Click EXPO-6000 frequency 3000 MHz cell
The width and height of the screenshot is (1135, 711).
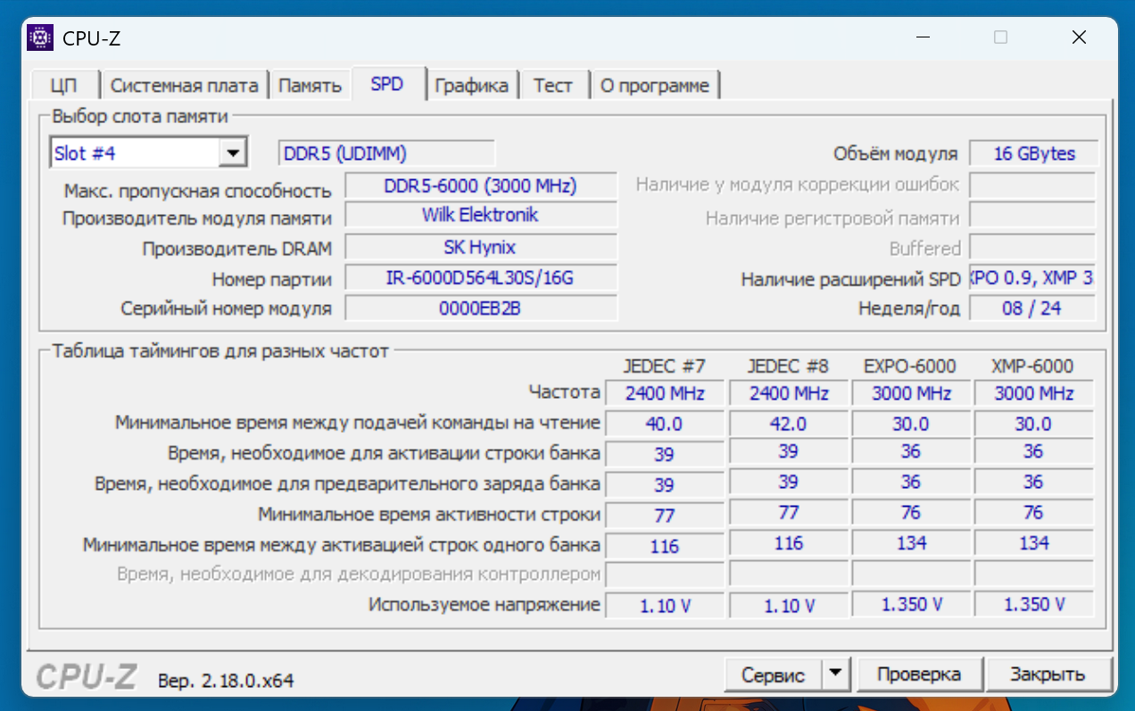(910, 393)
